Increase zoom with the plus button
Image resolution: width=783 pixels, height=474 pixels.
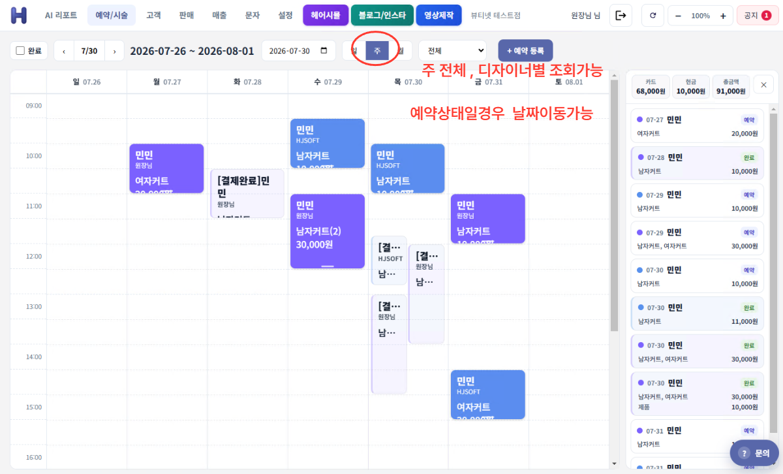click(x=722, y=15)
